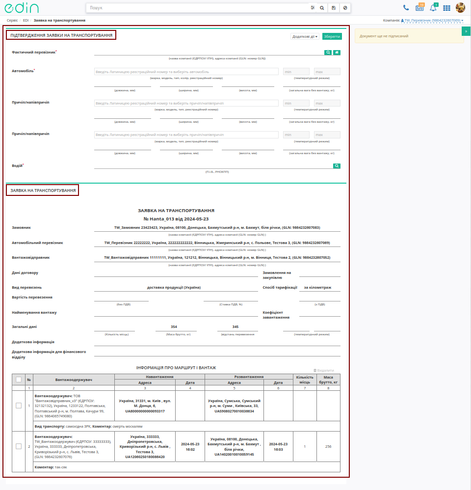Image resolution: width=471 pixels, height=490 pixels.
Task: Click the Hanta_013 document number heading
Action: 176,219
